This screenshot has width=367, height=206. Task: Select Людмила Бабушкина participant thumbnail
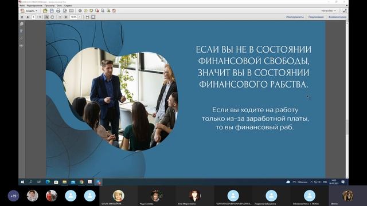click(271, 196)
